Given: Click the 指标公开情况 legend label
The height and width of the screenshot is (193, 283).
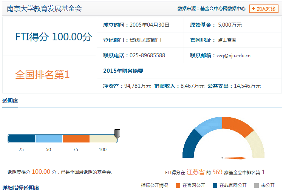Looking at the screenshot, I should (x=155, y=185).
